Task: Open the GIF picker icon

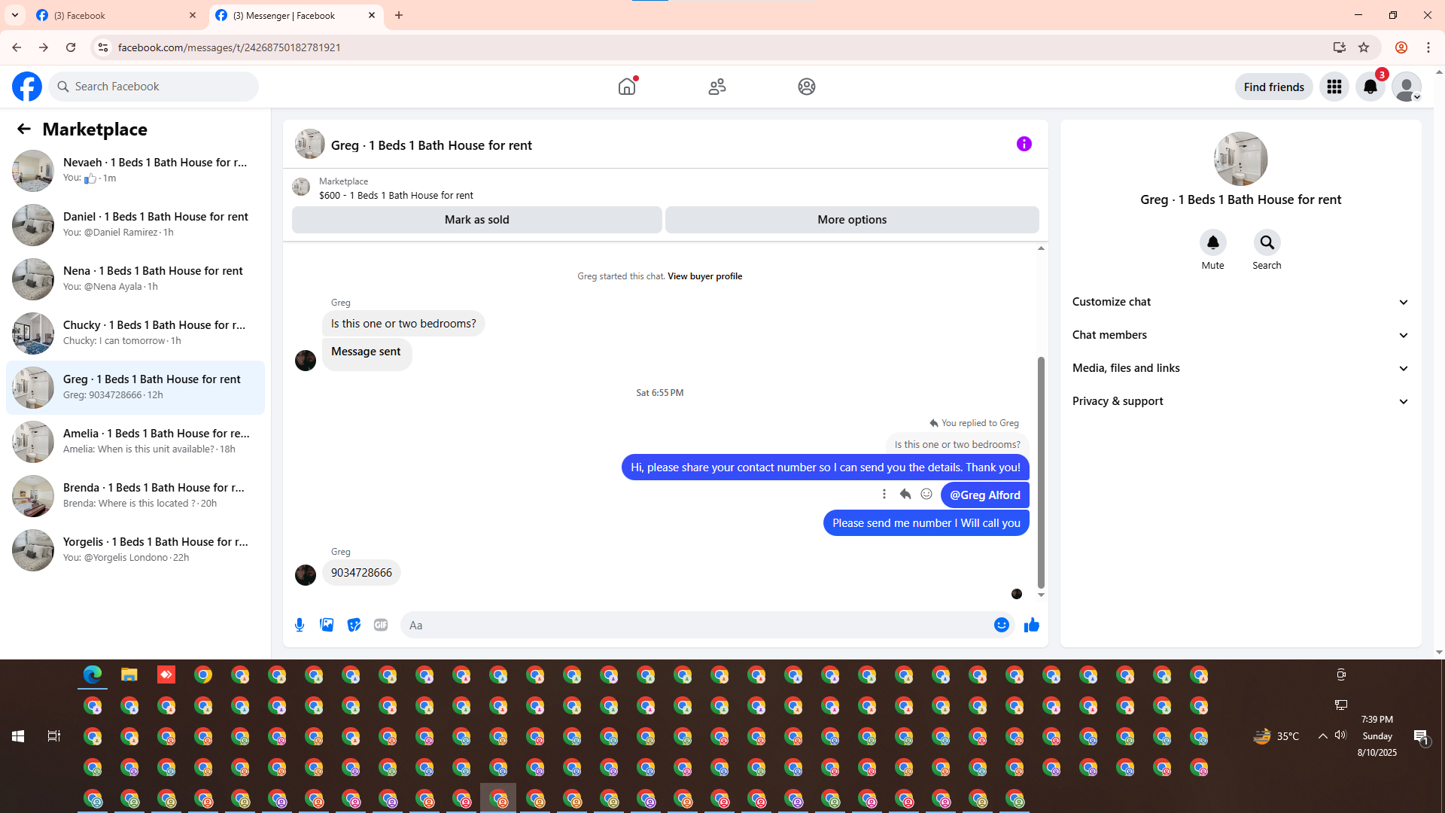Action: (381, 625)
